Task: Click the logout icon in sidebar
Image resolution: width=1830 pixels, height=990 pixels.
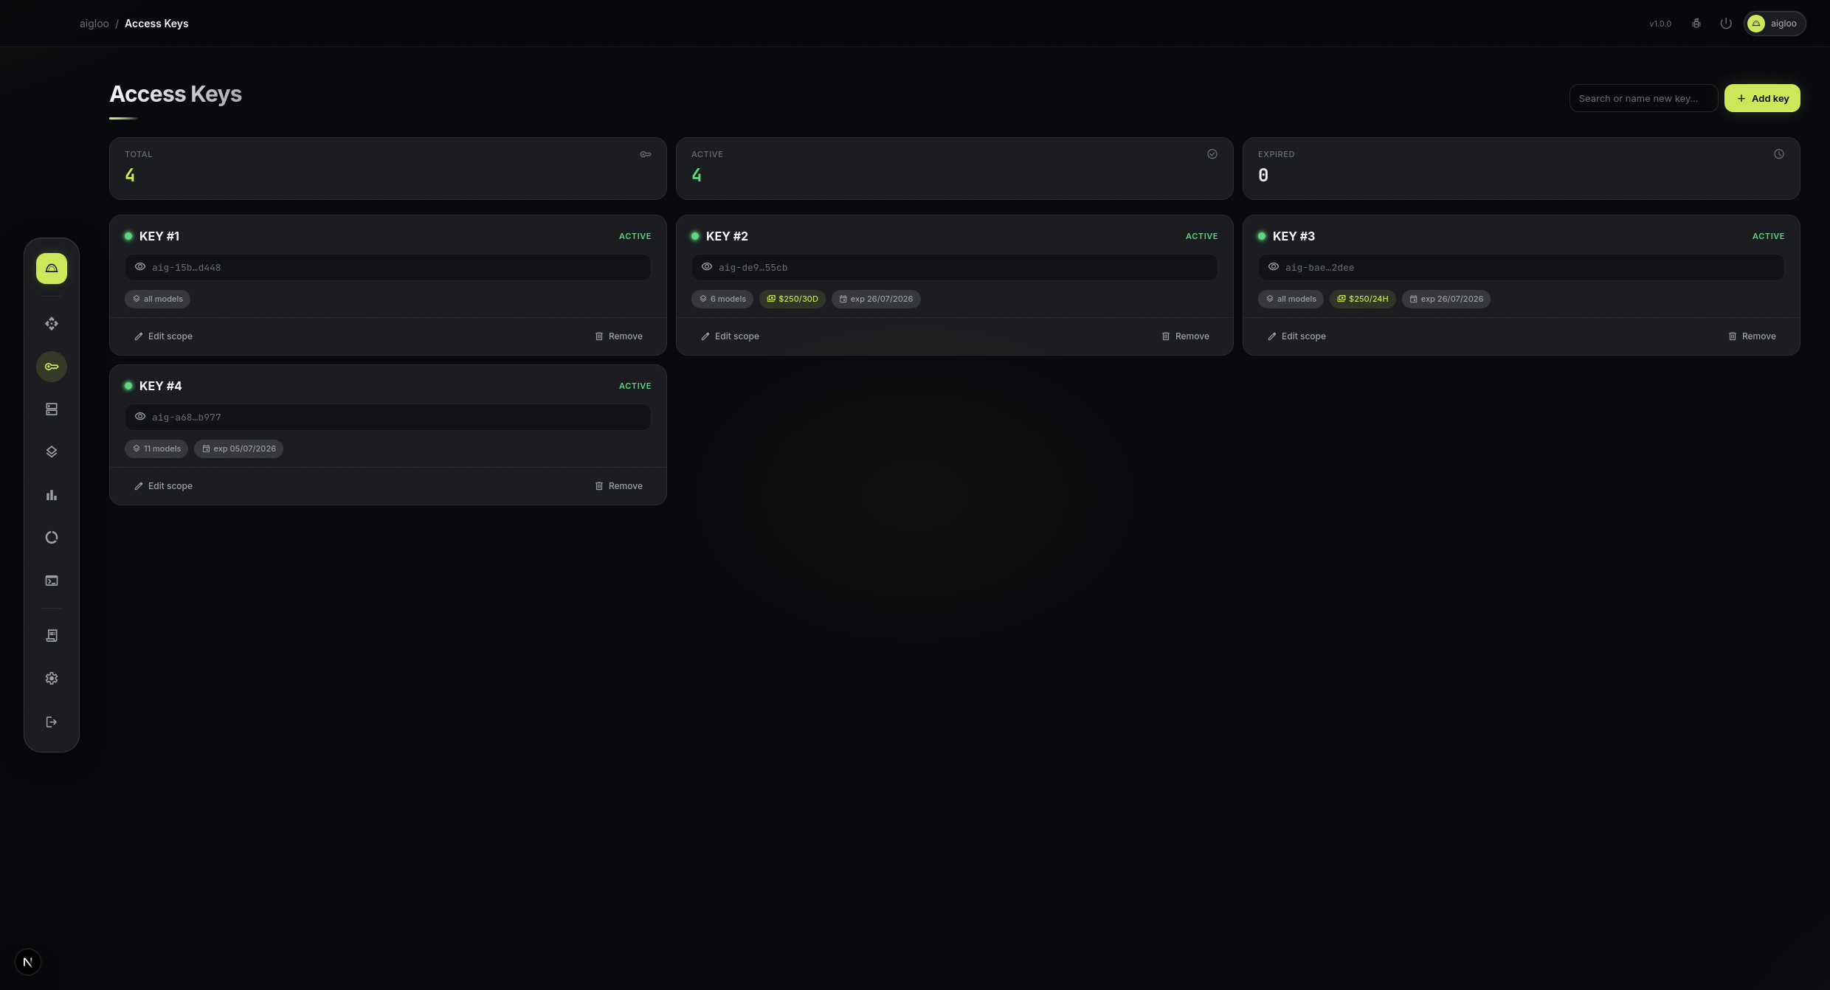Action: (x=52, y=721)
